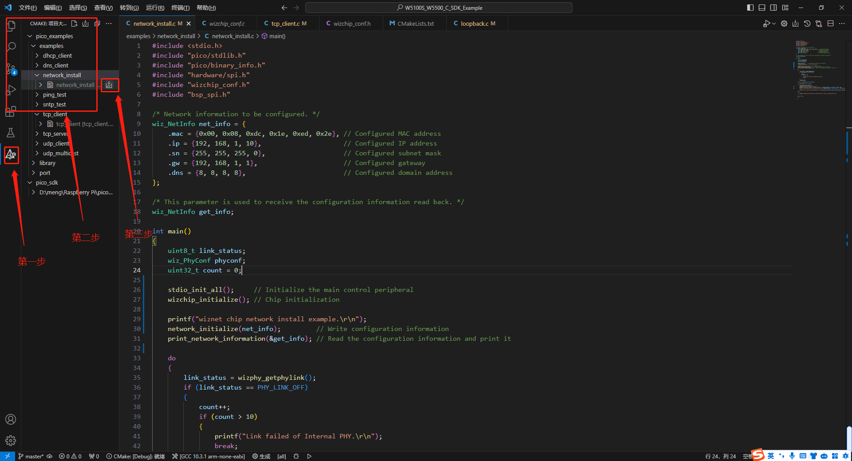
Task: Collapse the tcp_client tree node
Action: 37,114
